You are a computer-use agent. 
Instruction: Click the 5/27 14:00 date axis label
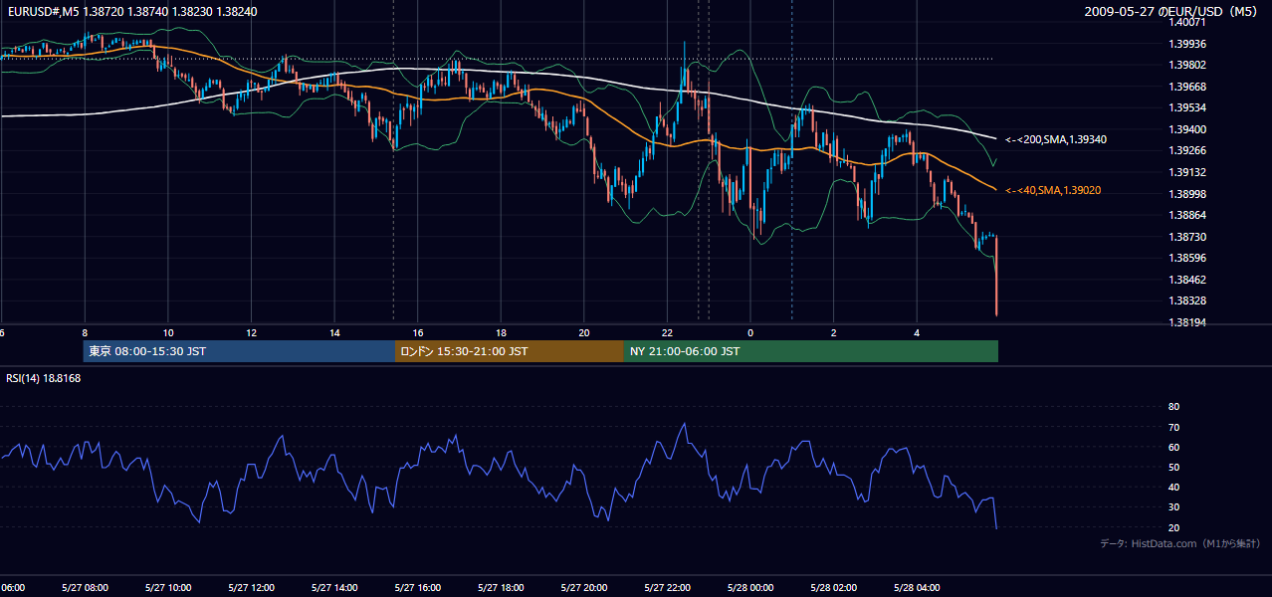click(333, 588)
